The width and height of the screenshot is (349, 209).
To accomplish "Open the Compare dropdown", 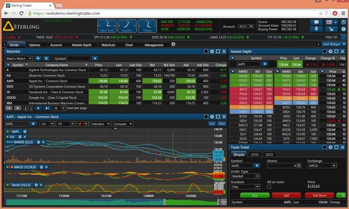I will [x=122, y=124].
